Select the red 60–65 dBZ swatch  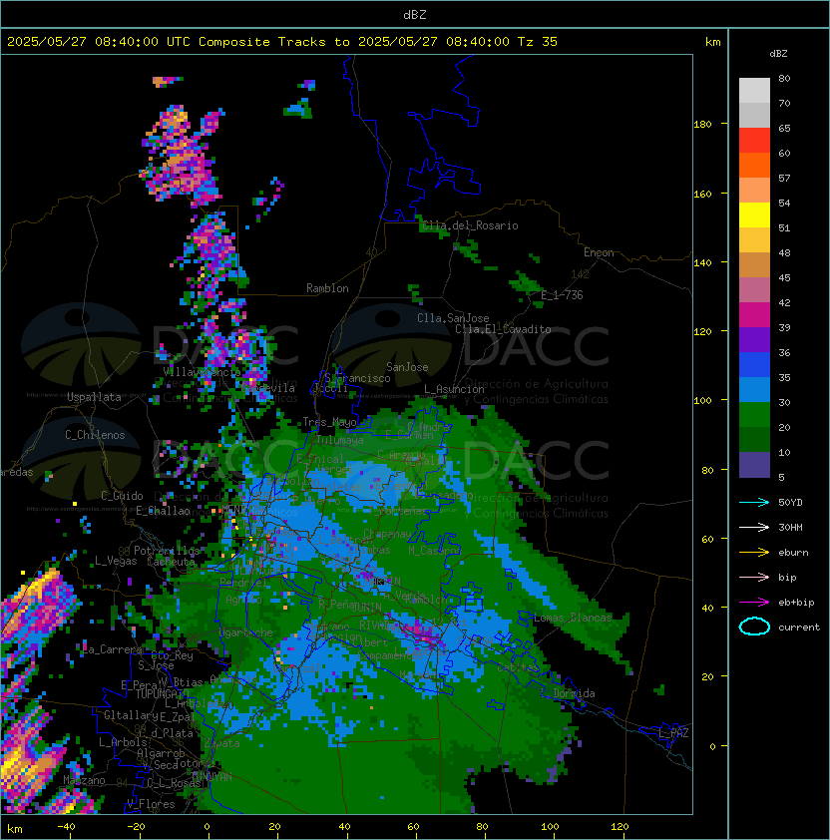pos(754,141)
